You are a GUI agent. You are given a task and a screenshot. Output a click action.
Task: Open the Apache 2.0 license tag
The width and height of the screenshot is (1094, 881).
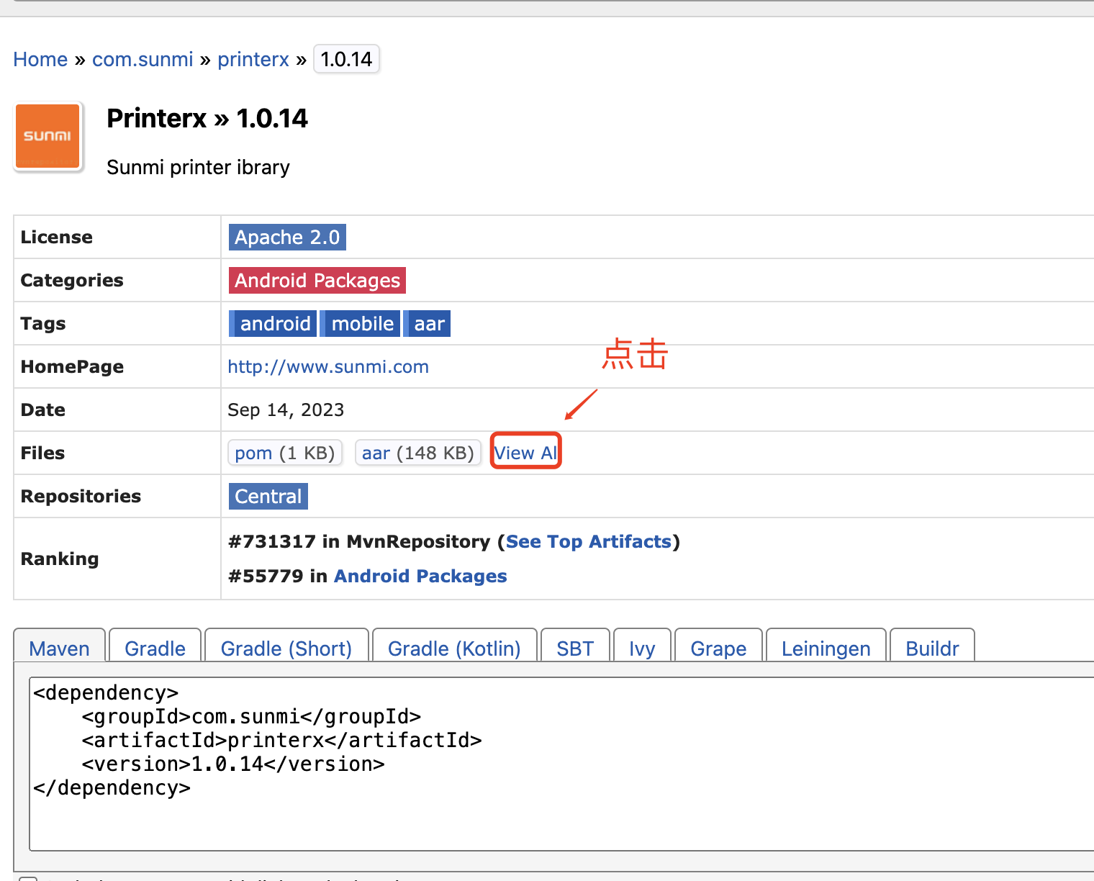[x=287, y=238]
